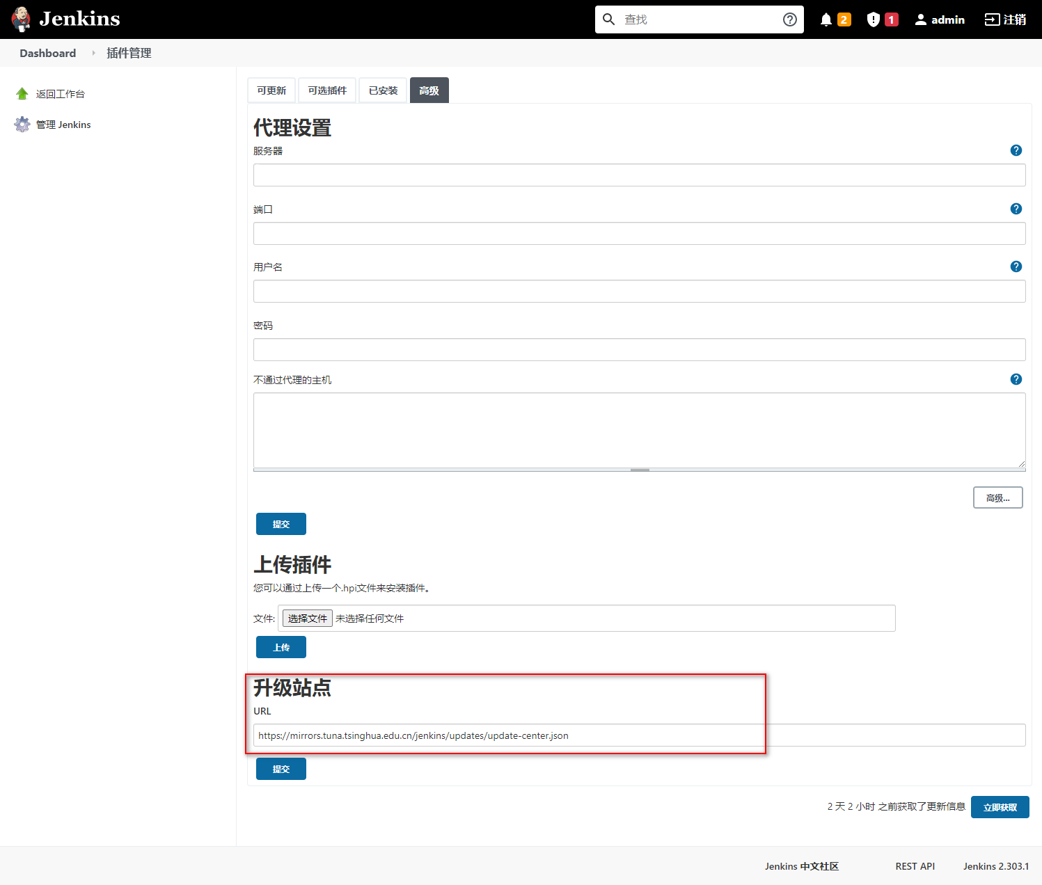Show help for 服务器 field
The height and width of the screenshot is (885, 1042).
tap(1016, 150)
